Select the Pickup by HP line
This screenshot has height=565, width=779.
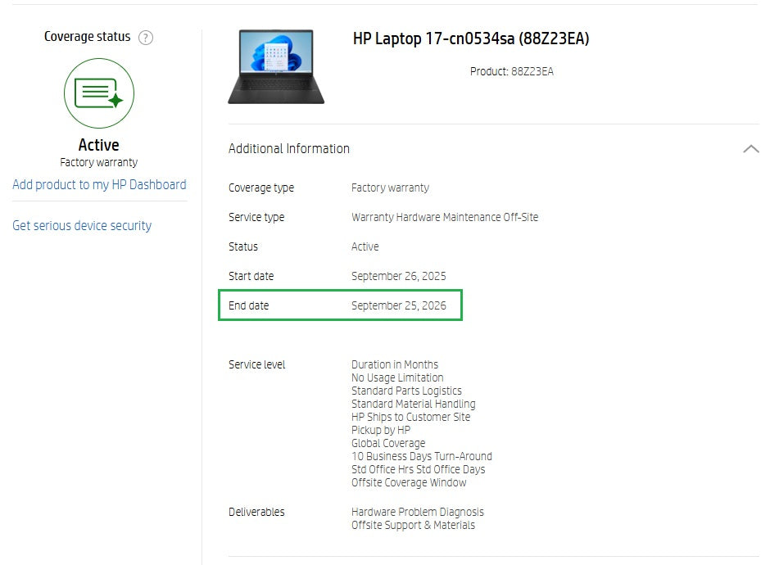tap(381, 430)
